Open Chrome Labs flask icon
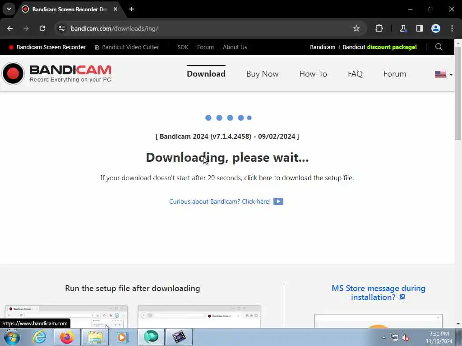The image size is (462, 346). click(403, 28)
